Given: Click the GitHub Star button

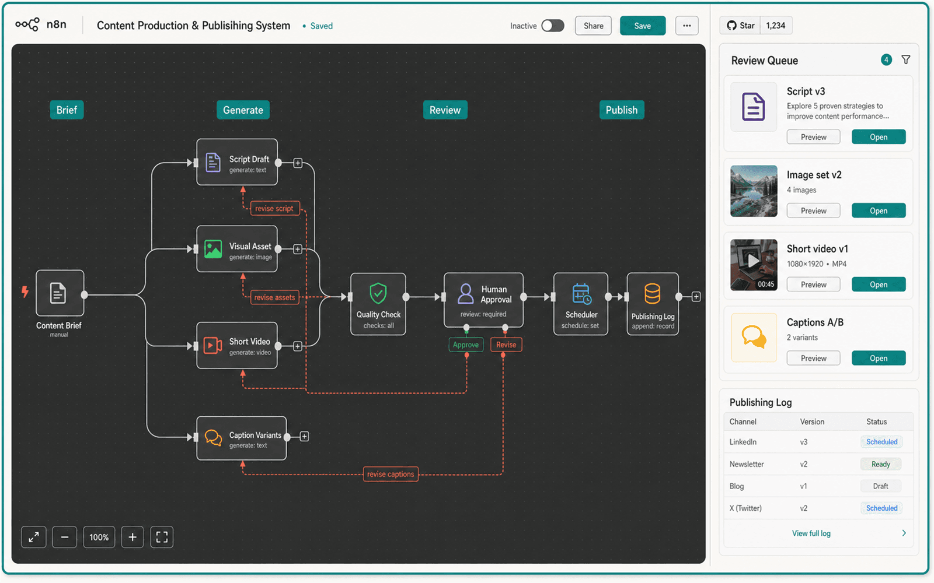Looking at the screenshot, I should [x=740, y=26].
